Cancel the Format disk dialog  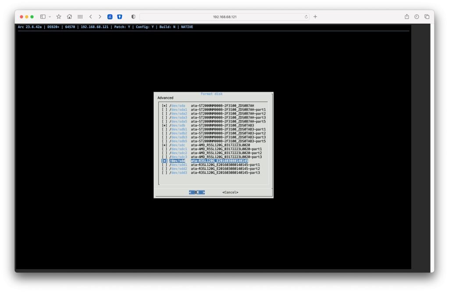(230, 192)
